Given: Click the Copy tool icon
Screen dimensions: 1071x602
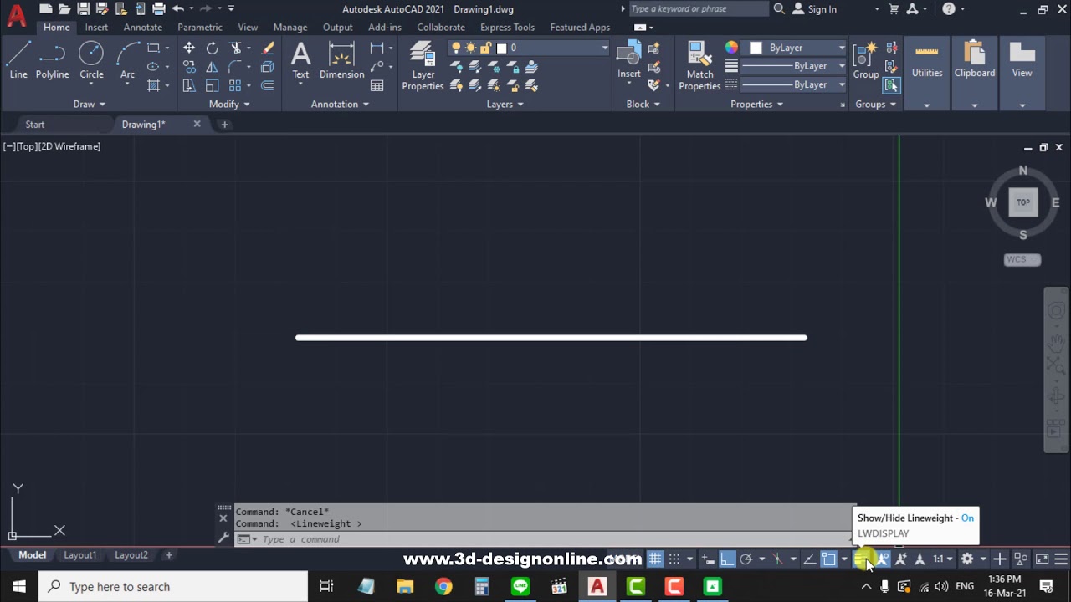Looking at the screenshot, I should coord(189,67).
